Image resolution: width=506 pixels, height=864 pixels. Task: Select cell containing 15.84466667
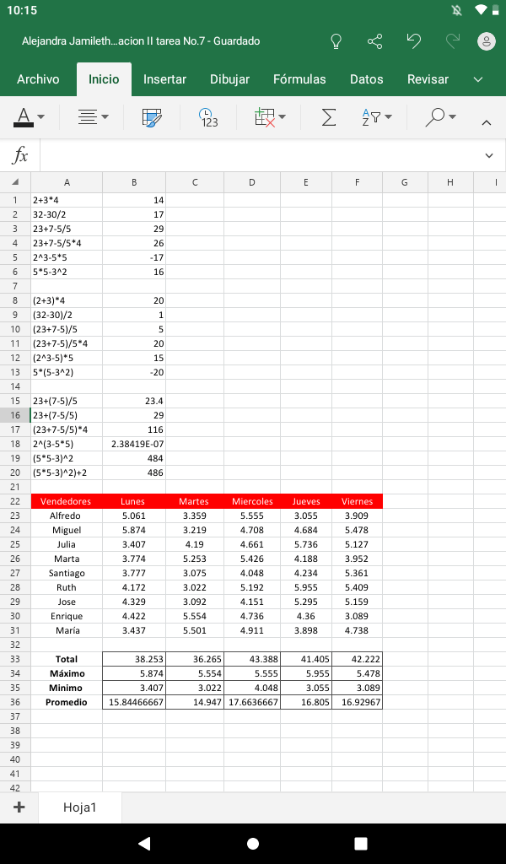(134, 702)
